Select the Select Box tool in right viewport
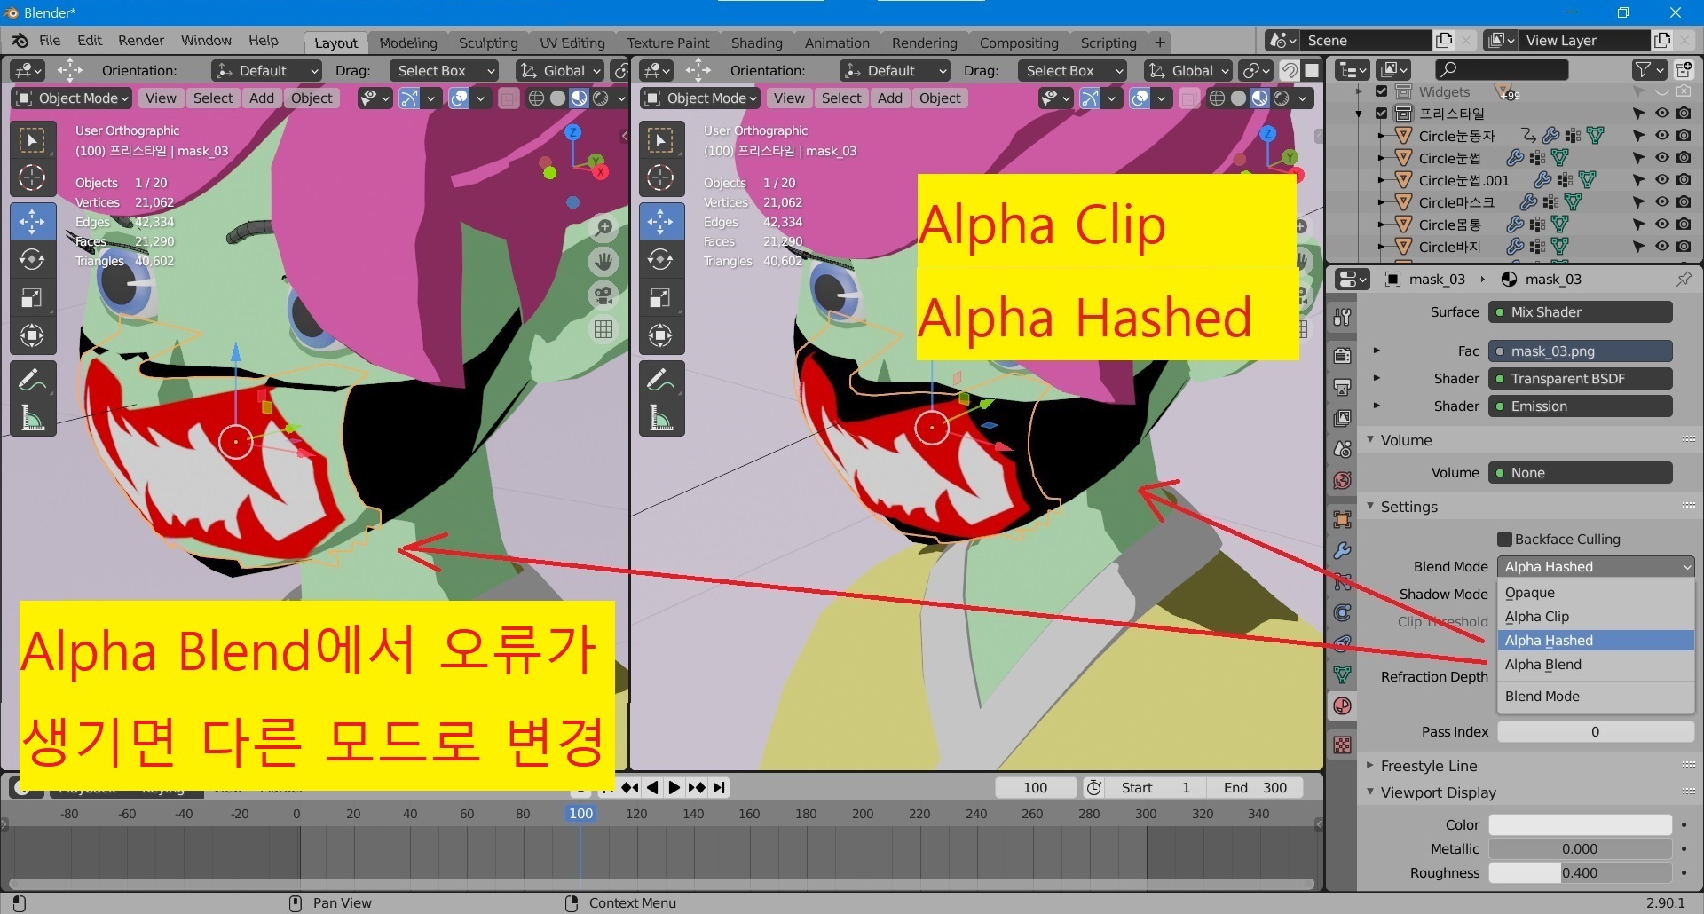 tap(660, 140)
